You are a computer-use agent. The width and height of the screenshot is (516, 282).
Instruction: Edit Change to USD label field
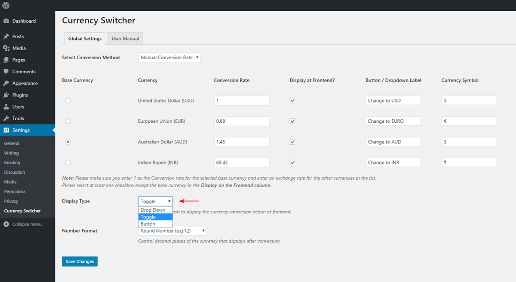point(393,100)
